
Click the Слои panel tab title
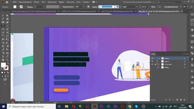click(153, 54)
